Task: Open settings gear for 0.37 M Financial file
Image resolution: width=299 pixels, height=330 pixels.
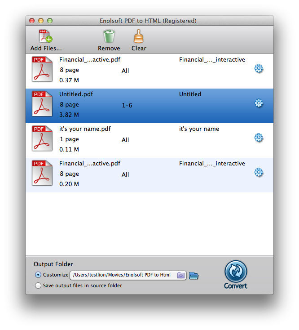Action: point(259,68)
